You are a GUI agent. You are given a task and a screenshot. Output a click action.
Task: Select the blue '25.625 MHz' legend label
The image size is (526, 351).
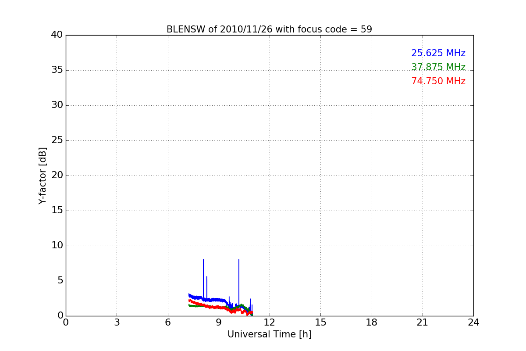tap(438, 53)
